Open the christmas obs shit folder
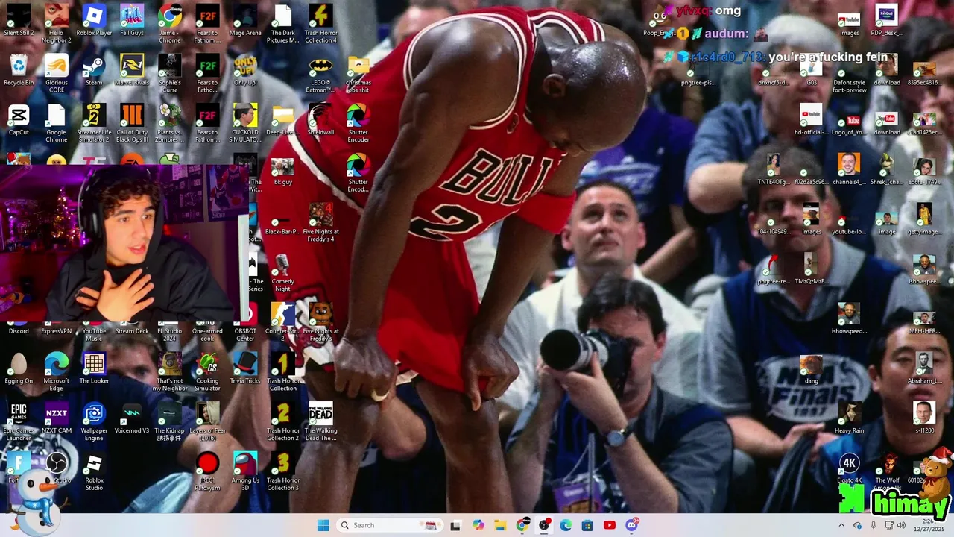 click(x=358, y=73)
